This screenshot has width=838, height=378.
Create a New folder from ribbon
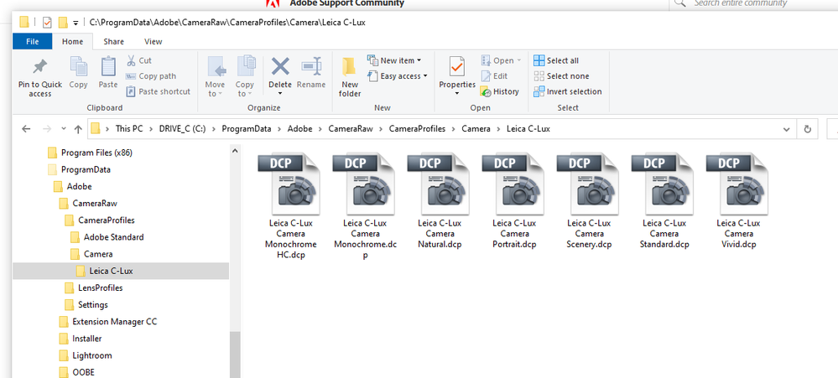(x=350, y=77)
